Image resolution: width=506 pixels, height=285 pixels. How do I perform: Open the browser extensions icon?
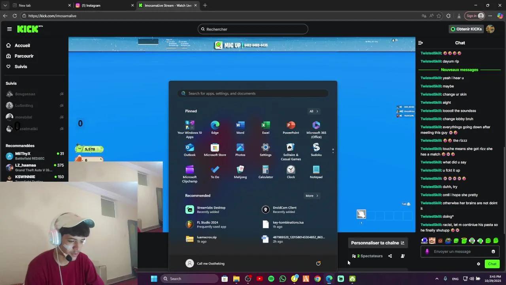[448, 16]
